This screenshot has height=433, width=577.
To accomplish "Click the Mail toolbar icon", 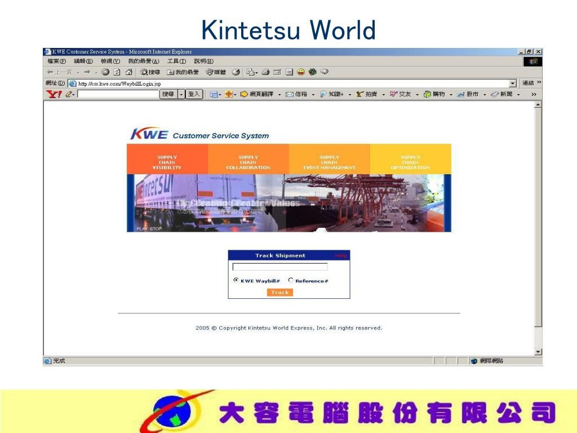I will click(252, 72).
